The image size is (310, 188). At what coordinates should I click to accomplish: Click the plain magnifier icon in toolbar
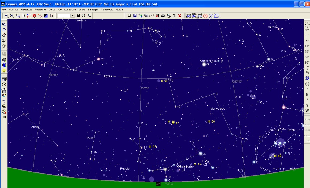click(23, 16)
